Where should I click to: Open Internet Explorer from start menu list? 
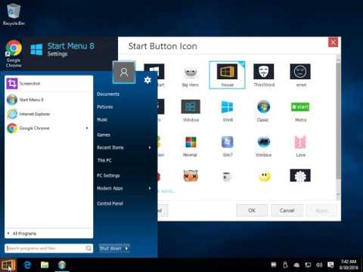click(x=49, y=114)
